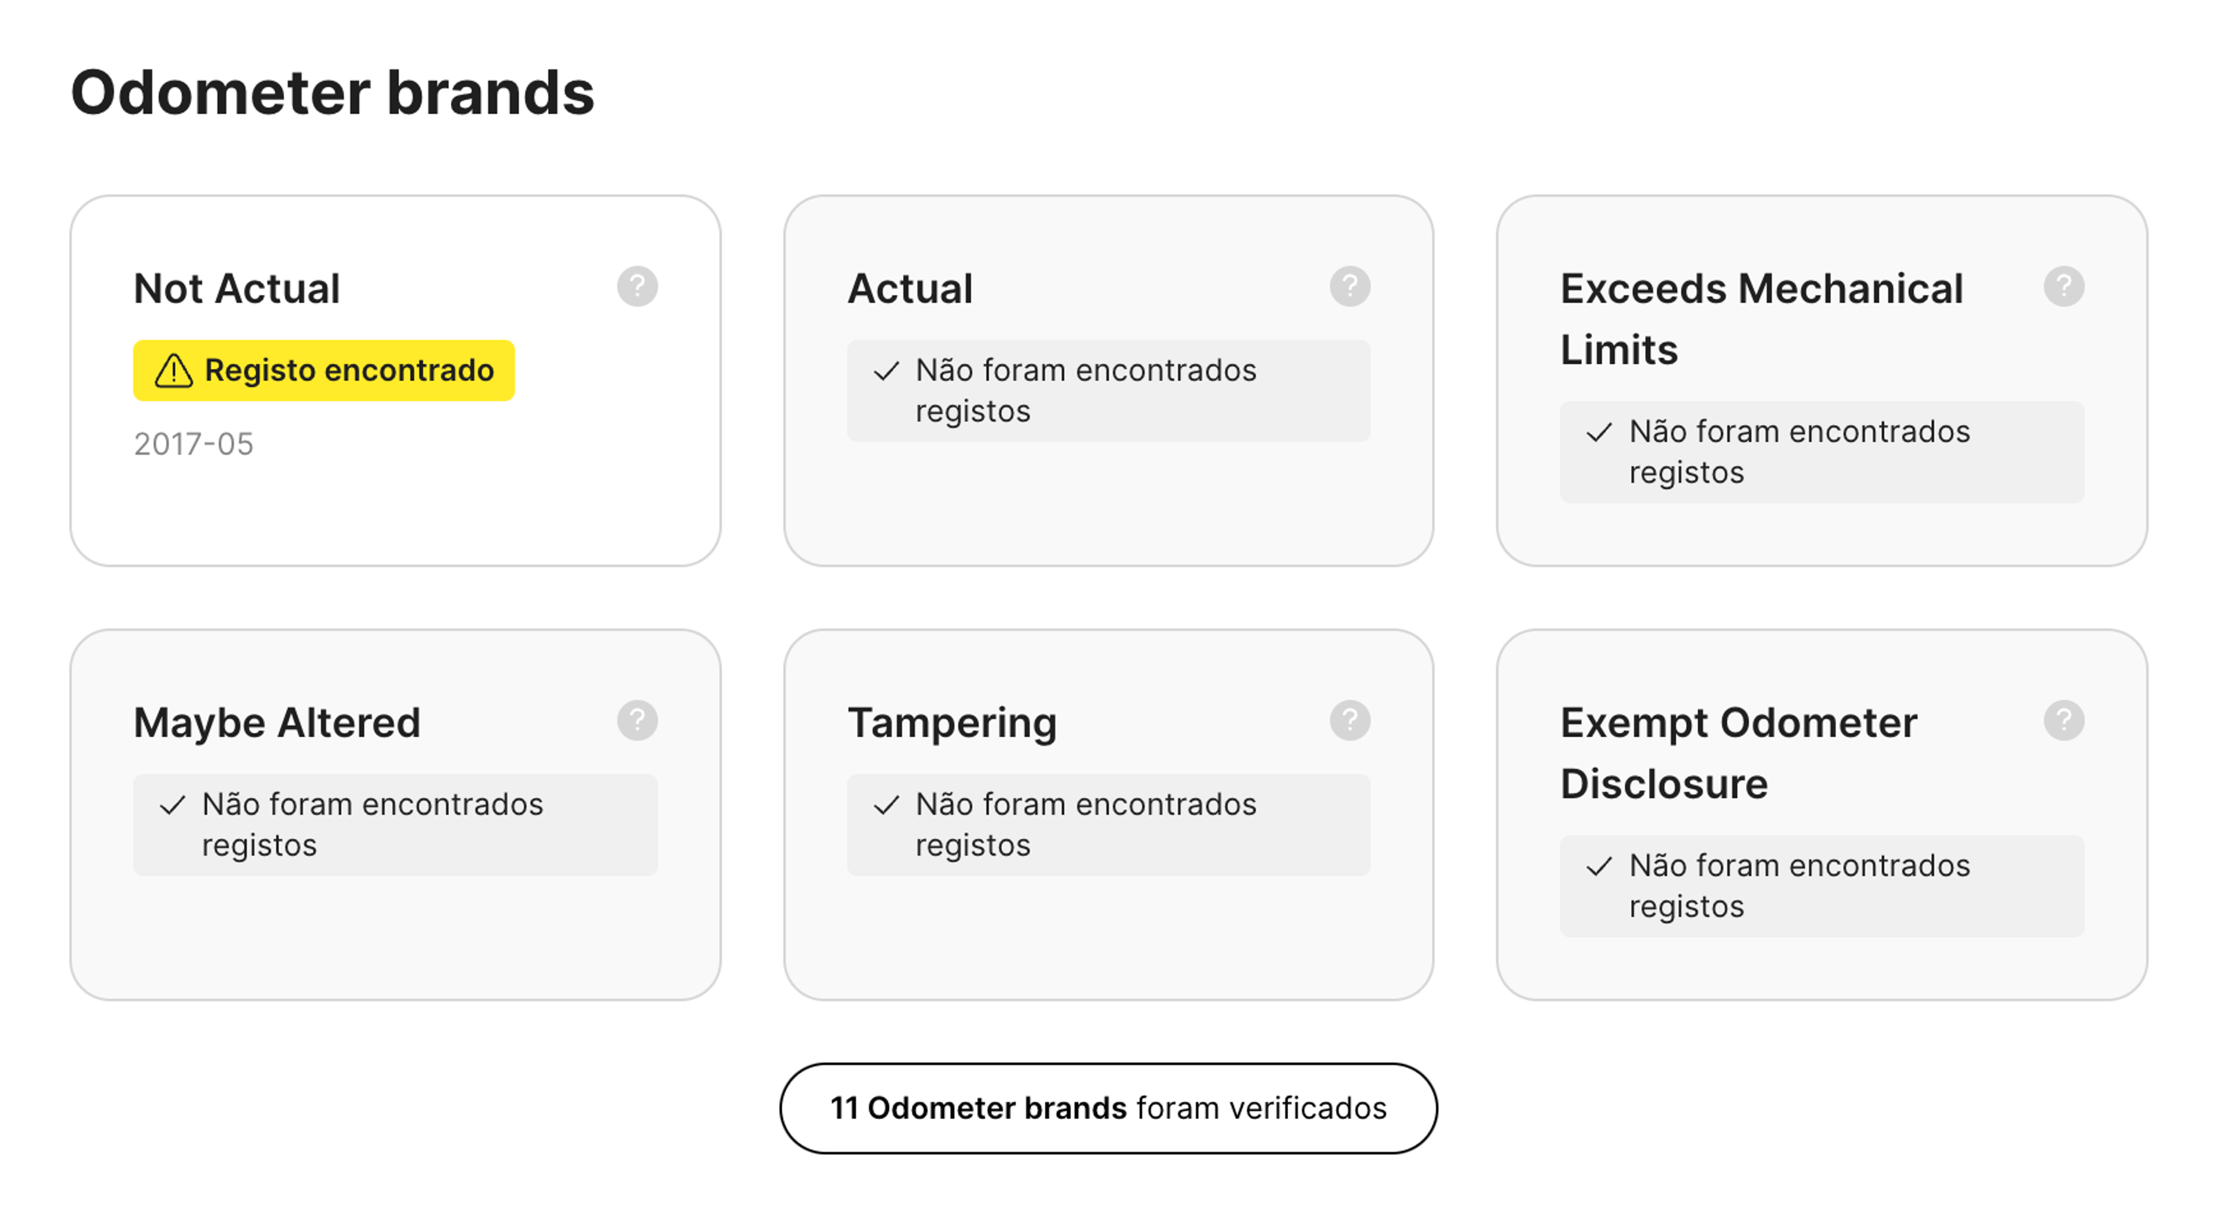Click the warning triangle icon in yellow badge
This screenshot has width=2225, height=1218.
click(174, 371)
